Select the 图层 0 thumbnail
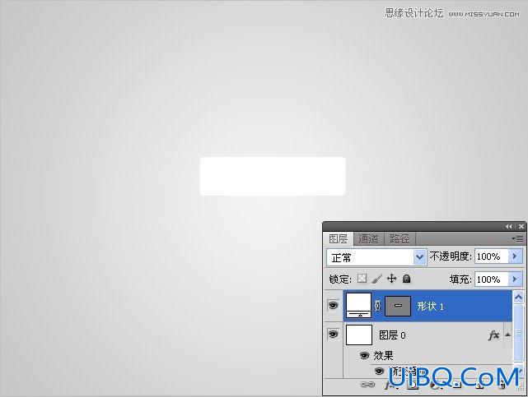 pyautogui.click(x=359, y=335)
